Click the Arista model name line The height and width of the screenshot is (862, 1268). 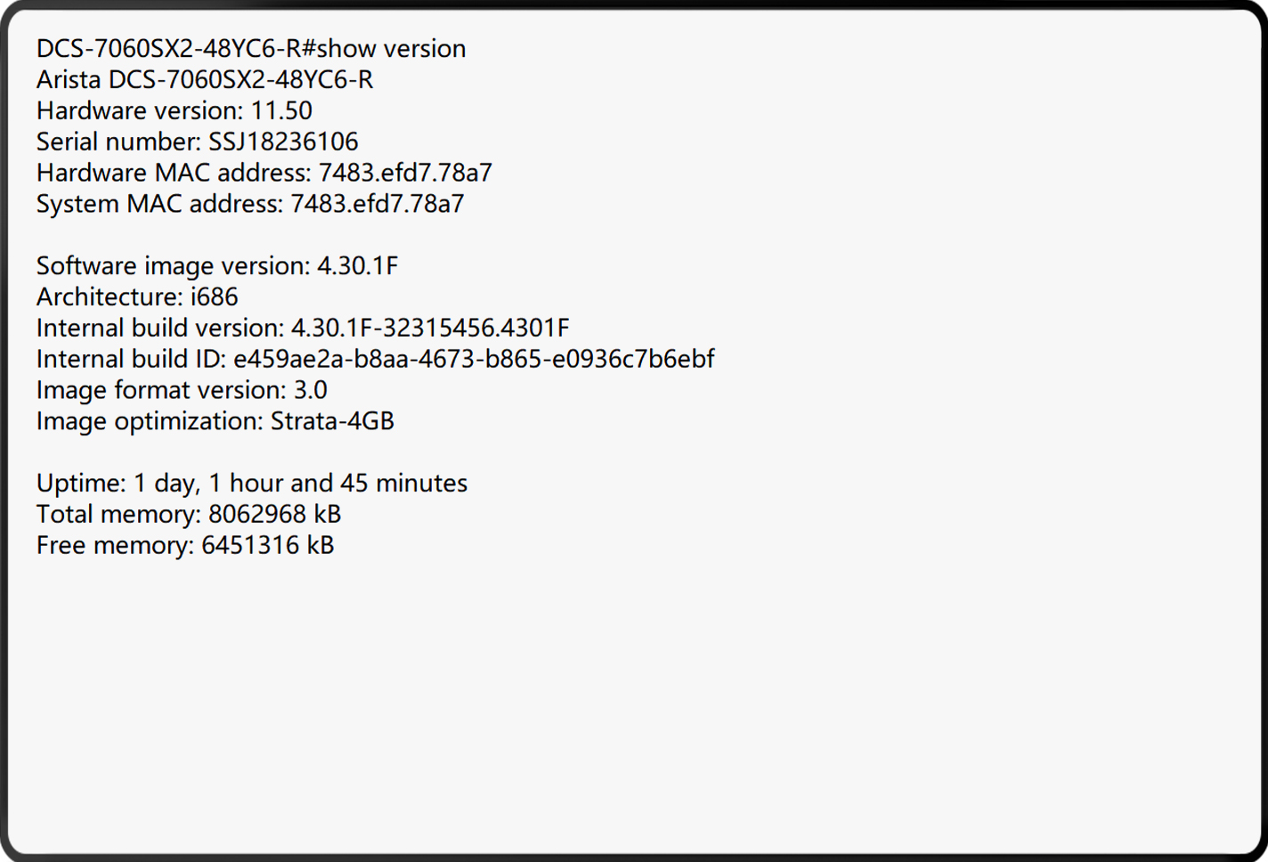205,80
